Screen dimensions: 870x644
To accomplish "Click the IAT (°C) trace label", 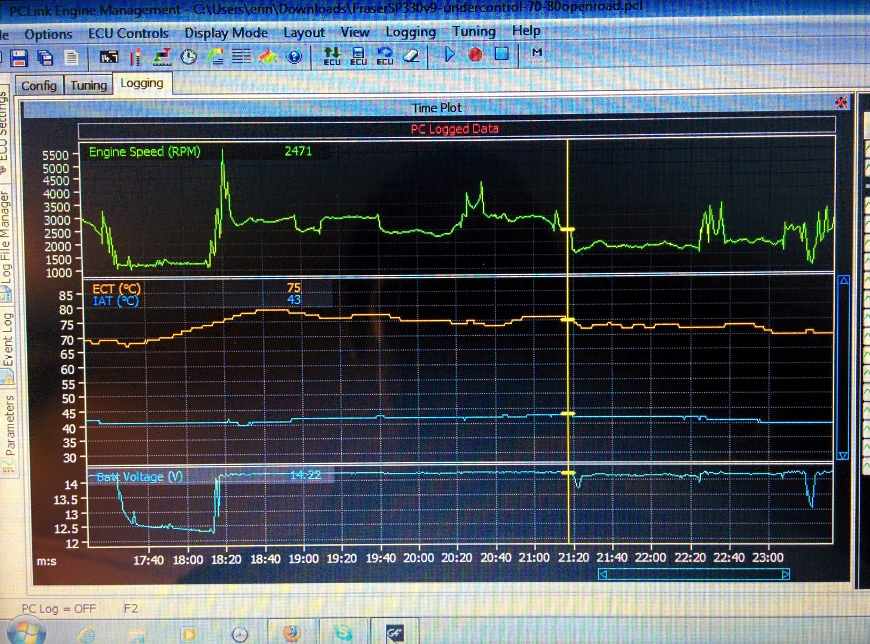I will point(116,301).
